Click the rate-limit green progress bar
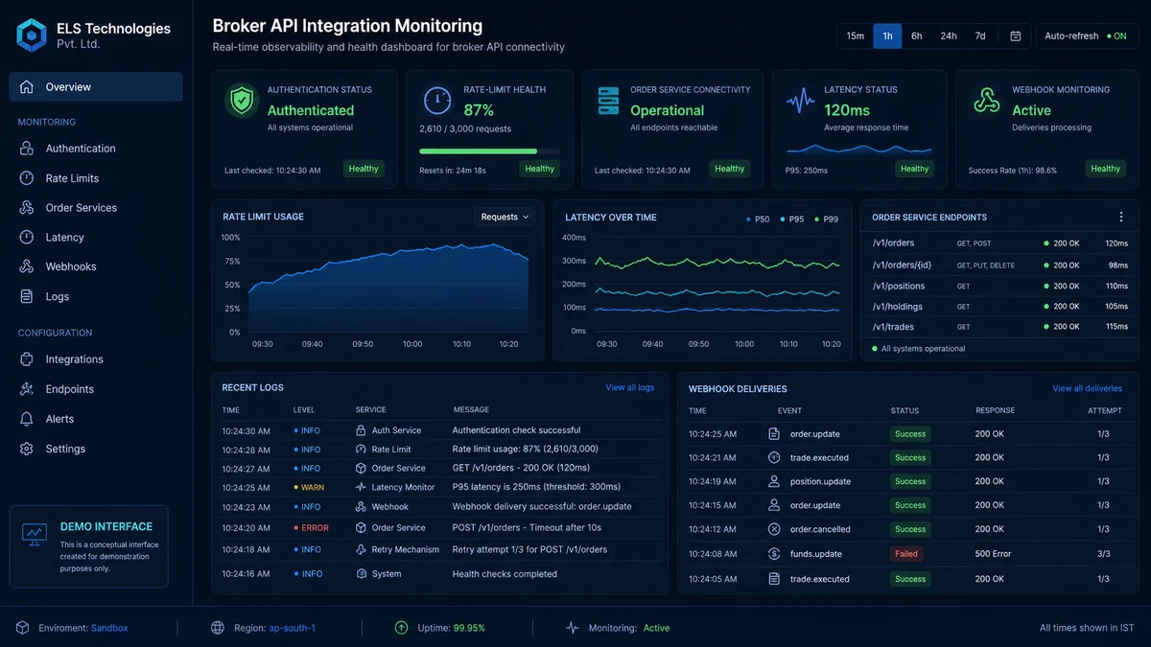The height and width of the screenshot is (647, 1151). pyautogui.click(x=479, y=151)
